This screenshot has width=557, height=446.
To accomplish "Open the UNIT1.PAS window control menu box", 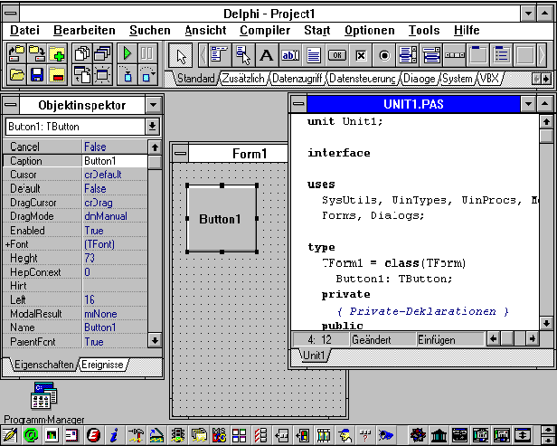I will tap(298, 104).
